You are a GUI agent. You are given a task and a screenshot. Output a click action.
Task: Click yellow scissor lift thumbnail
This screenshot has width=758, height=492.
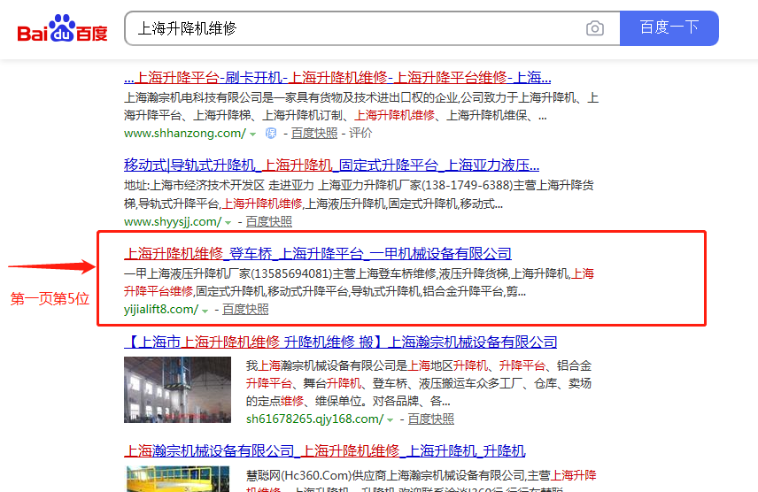tap(172, 478)
